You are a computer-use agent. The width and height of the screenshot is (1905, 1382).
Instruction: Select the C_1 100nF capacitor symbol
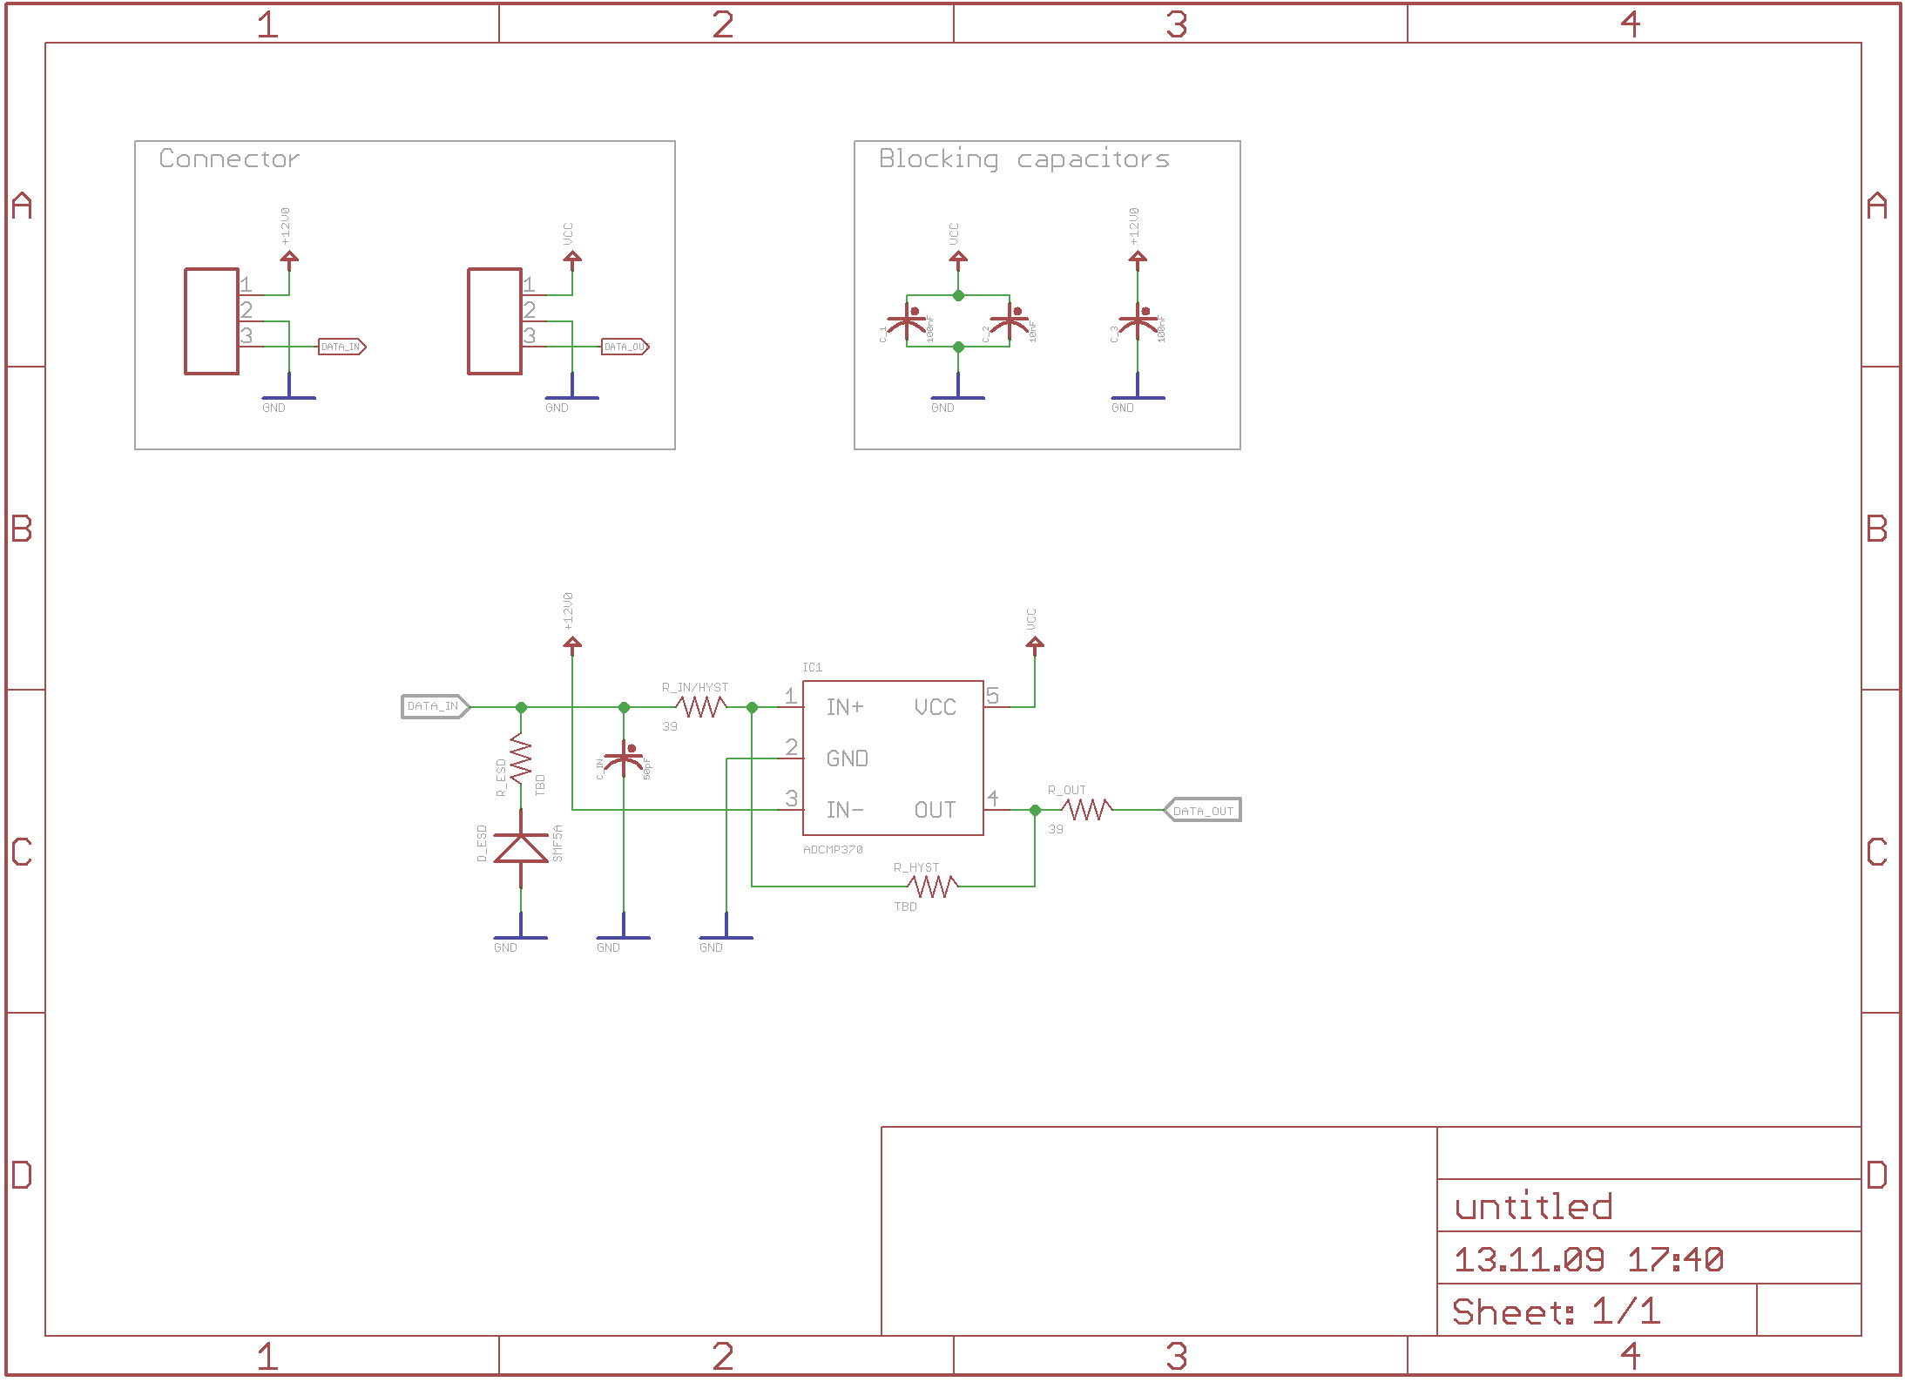(x=907, y=321)
